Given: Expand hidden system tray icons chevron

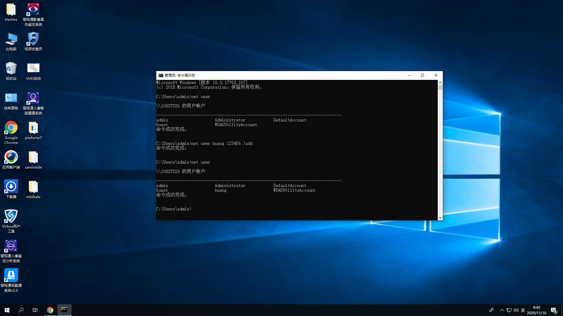Looking at the screenshot, I should click(x=502, y=310).
